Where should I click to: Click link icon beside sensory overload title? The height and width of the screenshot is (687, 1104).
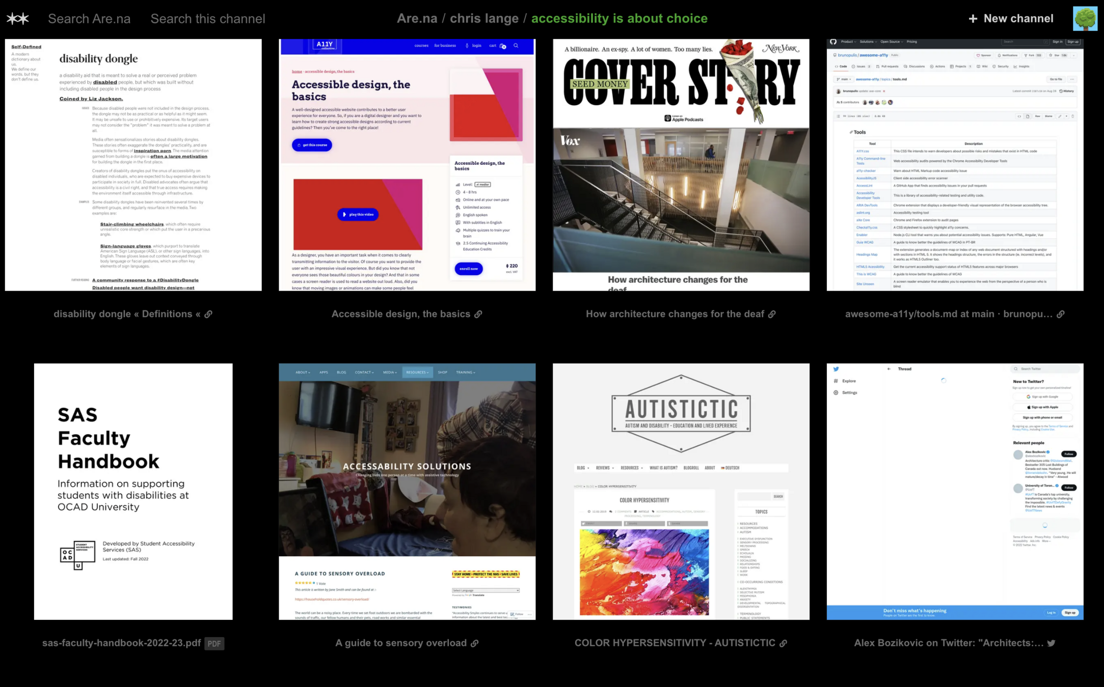pyautogui.click(x=474, y=643)
